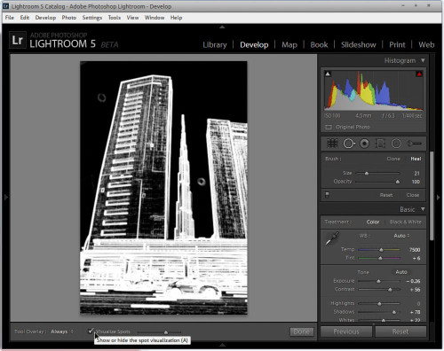Image resolution: width=444 pixels, height=351 pixels.
Task: Open the Settings menu
Action: click(x=92, y=18)
